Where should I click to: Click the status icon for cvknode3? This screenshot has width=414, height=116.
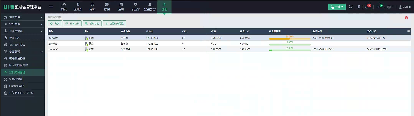[x=86, y=49]
